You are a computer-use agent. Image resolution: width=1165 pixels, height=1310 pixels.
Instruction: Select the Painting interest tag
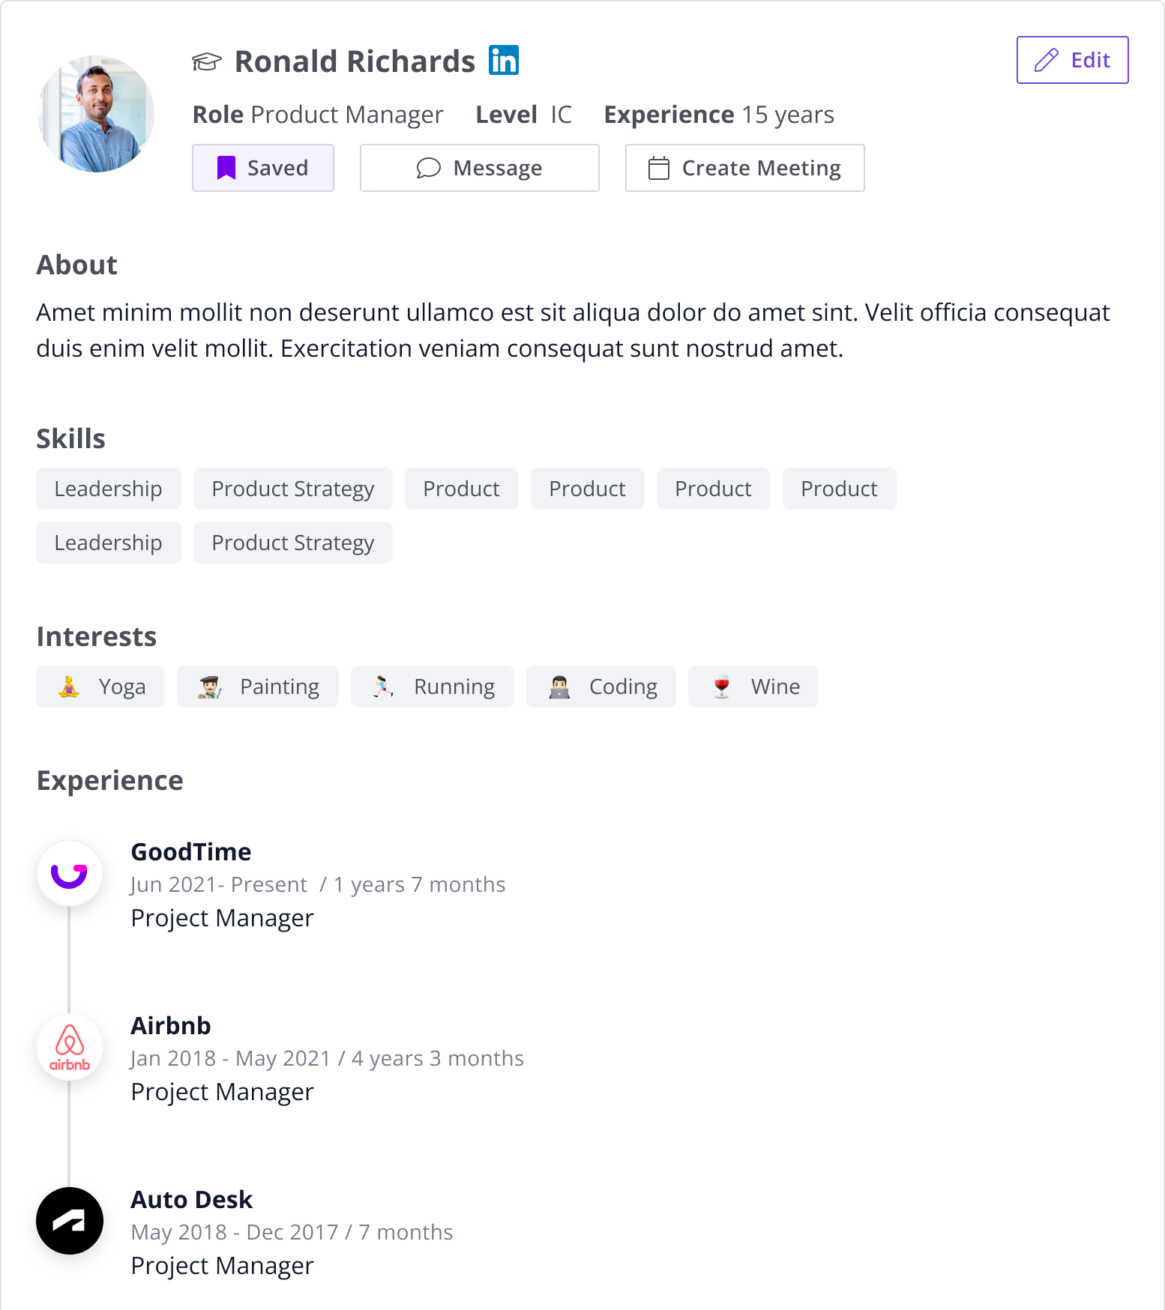[x=258, y=686]
